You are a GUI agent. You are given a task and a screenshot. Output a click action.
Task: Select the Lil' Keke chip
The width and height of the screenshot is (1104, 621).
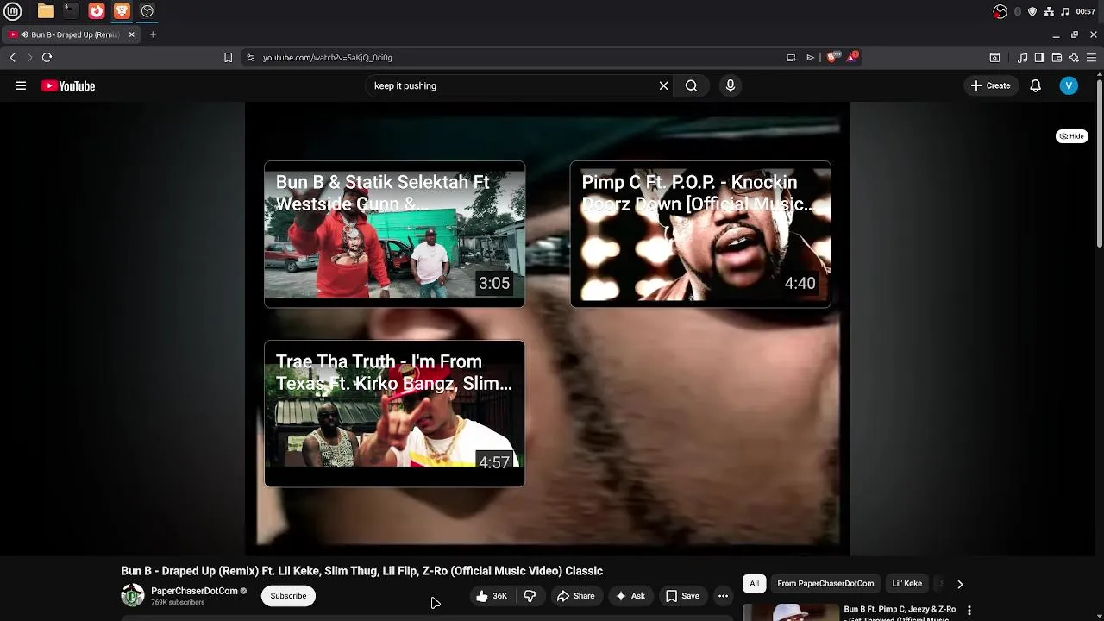click(906, 584)
